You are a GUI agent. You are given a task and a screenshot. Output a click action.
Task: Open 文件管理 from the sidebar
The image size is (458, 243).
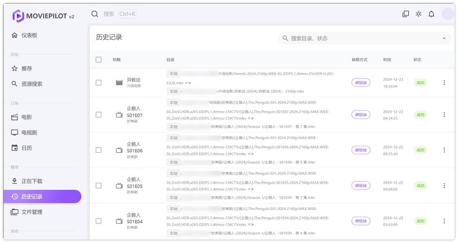coord(32,212)
